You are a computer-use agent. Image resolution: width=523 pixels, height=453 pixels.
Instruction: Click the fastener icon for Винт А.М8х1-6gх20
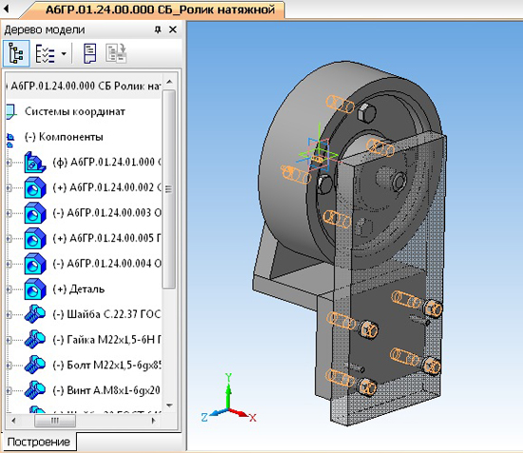tap(34, 390)
